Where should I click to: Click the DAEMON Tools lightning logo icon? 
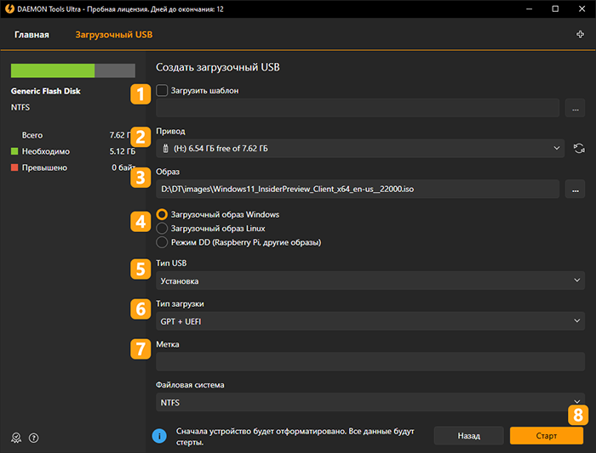(9, 8)
